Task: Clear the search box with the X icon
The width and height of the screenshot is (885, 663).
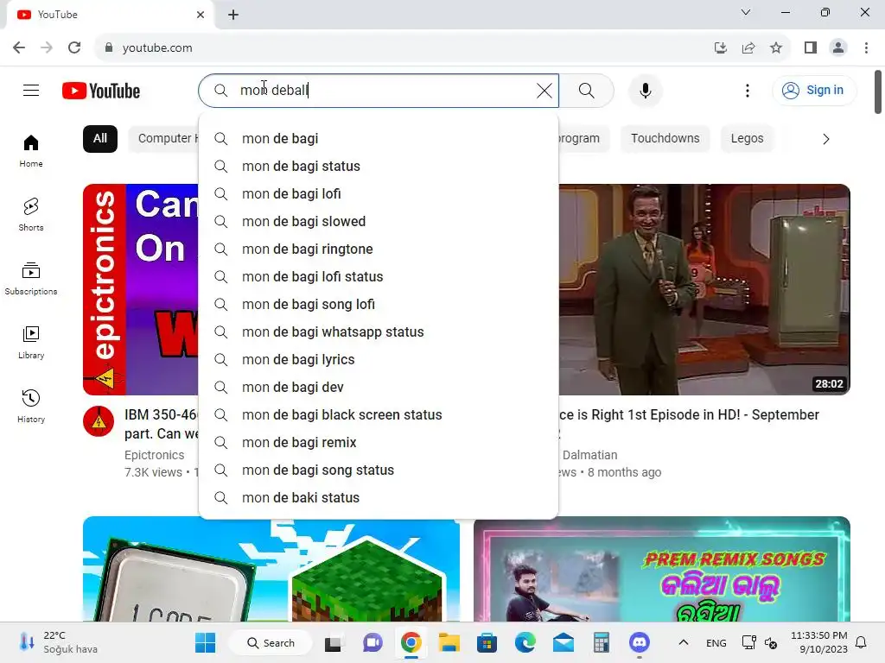Action: pyautogui.click(x=544, y=90)
